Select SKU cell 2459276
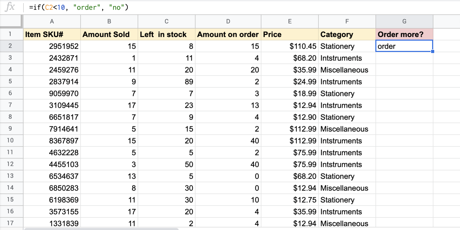 coord(52,70)
